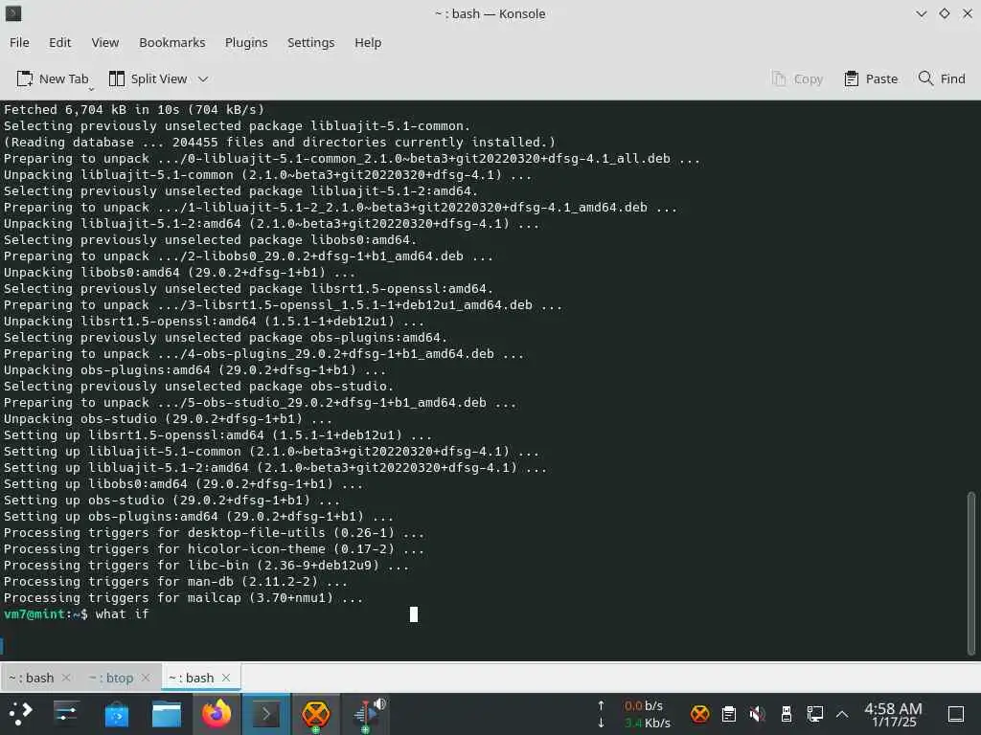Open the audio mixer taskbar application
The width and height of the screenshot is (981, 735).
[x=368, y=715]
